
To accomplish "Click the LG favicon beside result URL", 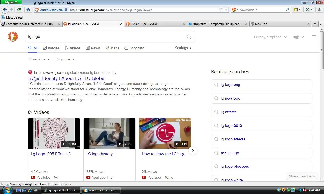I will [30, 72].
